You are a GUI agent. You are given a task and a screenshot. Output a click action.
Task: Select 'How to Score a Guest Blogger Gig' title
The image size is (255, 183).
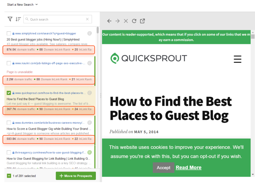pos(49,129)
